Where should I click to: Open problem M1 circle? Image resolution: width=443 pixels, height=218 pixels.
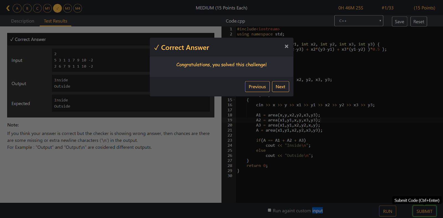[x=47, y=8]
